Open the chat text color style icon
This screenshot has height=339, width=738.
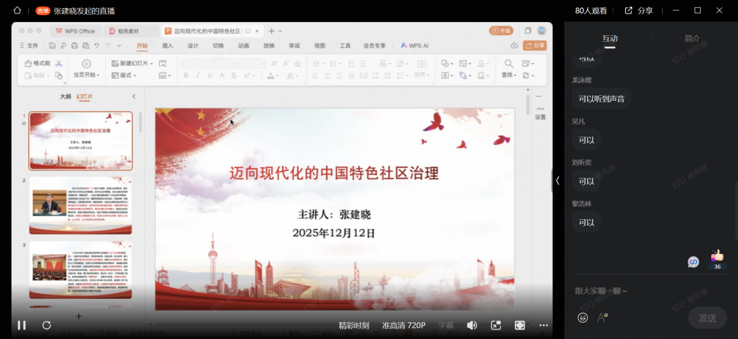click(x=602, y=317)
